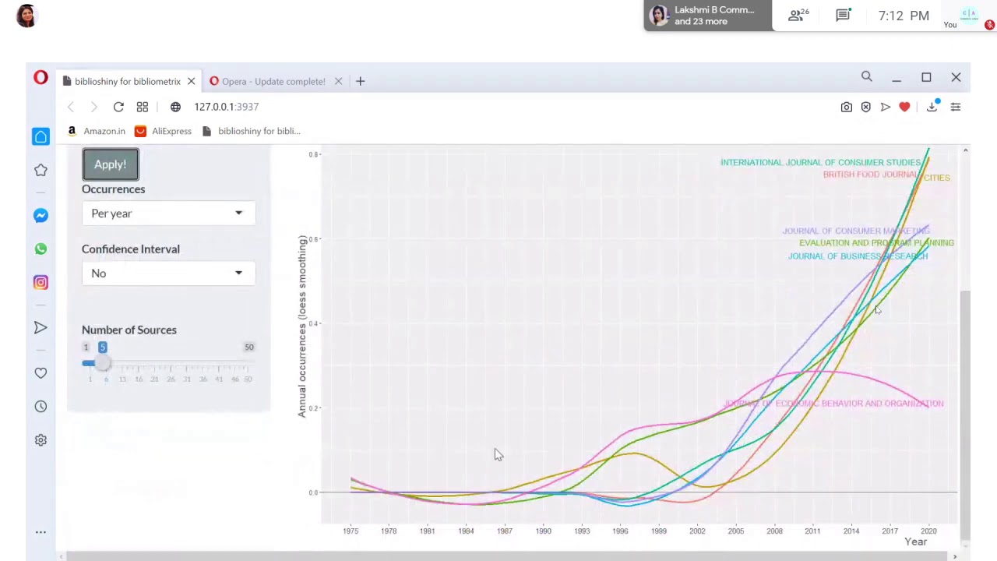Close the Opera Update complete tab

338,81
